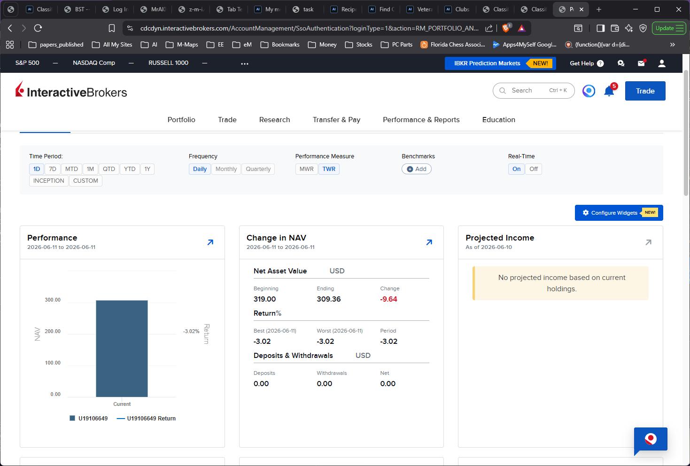This screenshot has width=690, height=466.
Task: Open the Brave VPN shield icon
Action: pyautogui.click(x=643, y=28)
